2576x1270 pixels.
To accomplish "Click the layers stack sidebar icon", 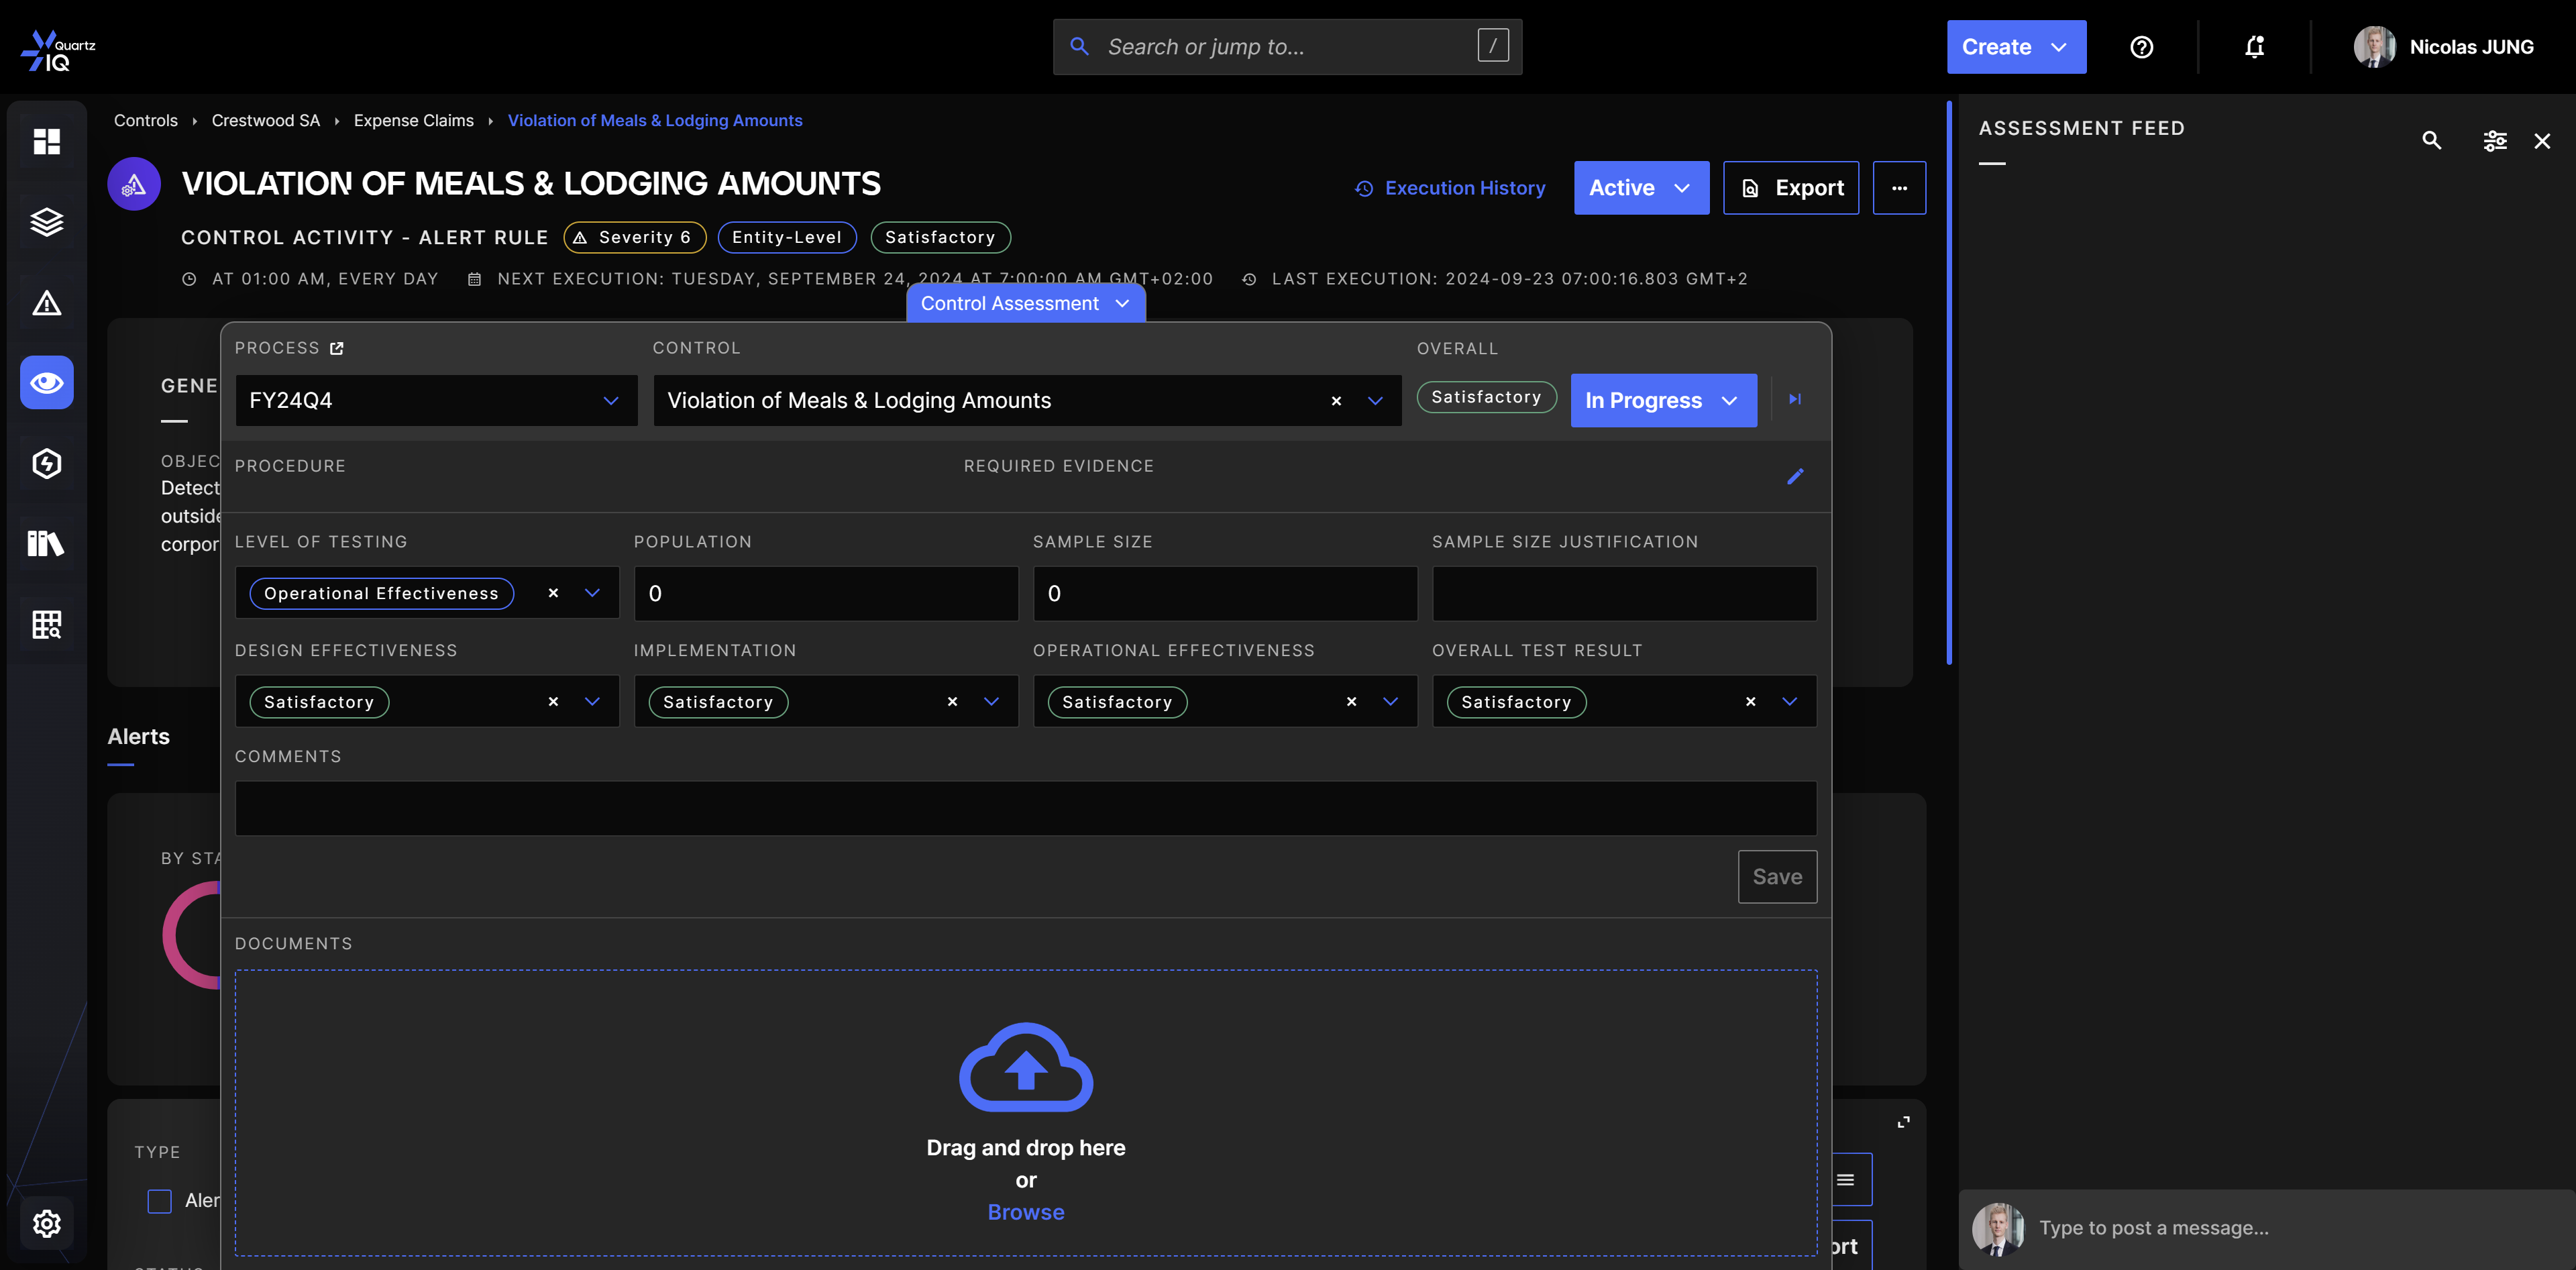I will pos(46,222).
